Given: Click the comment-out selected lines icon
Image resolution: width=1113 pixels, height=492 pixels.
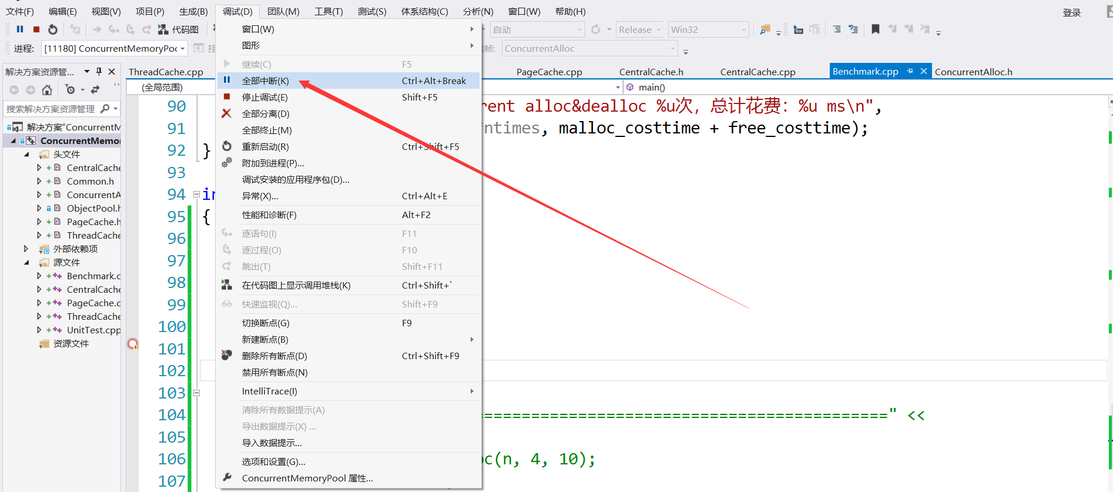Looking at the screenshot, I should coord(837,29).
